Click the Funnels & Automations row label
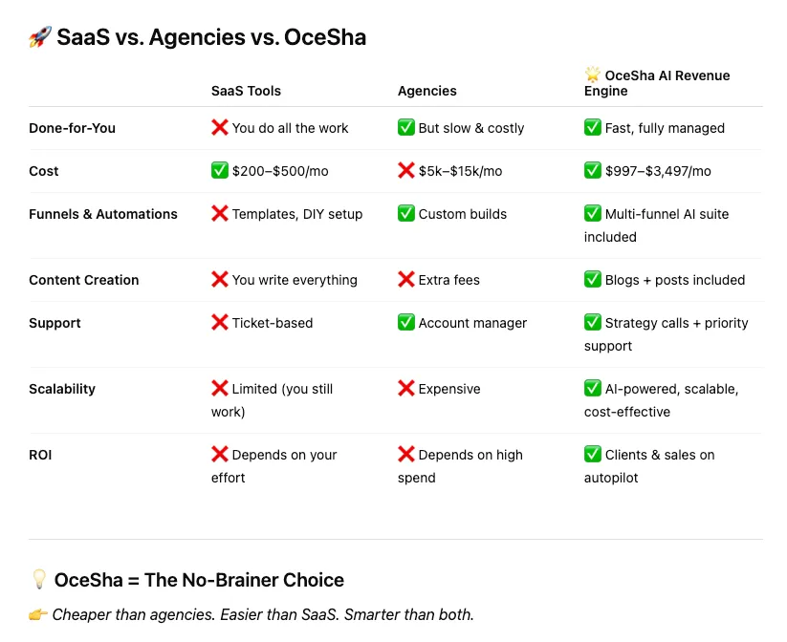This screenshot has height=642, width=787. click(x=103, y=214)
